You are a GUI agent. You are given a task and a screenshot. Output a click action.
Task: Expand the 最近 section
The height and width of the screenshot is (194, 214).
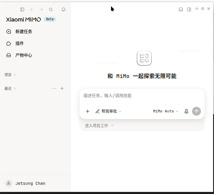coord(10,88)
